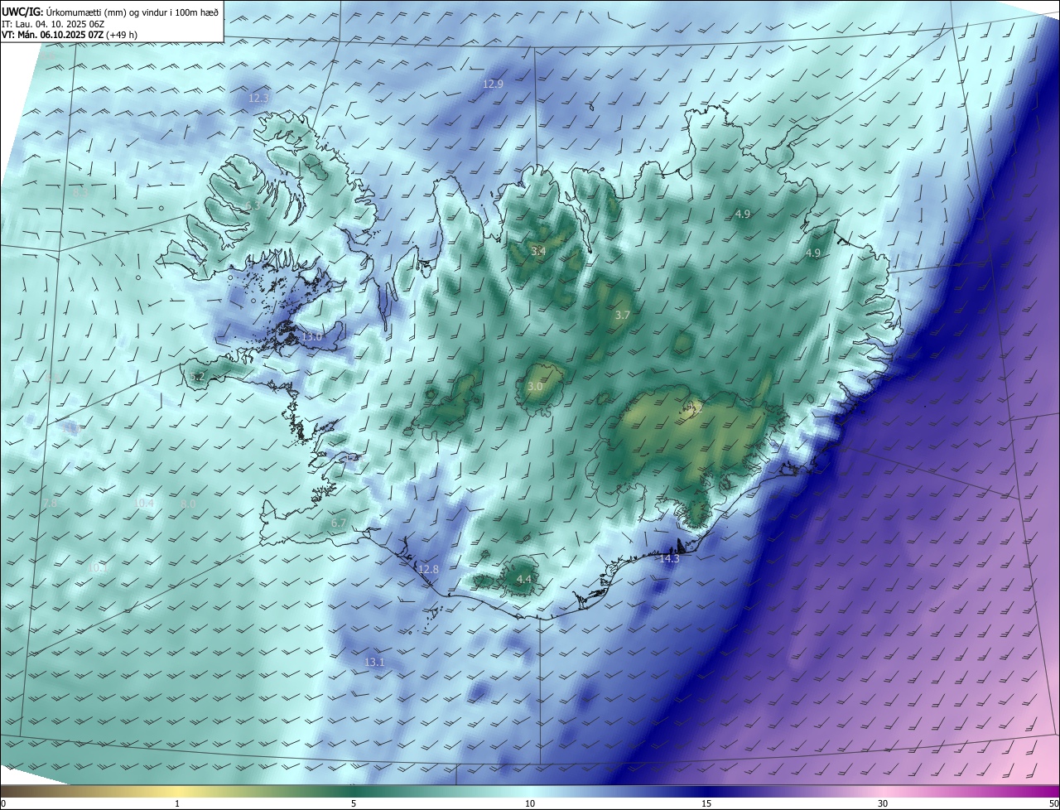1060x810 pixels.
Task: Click the 7.8 value label over the ocean
Action: (x=50, y=503)
